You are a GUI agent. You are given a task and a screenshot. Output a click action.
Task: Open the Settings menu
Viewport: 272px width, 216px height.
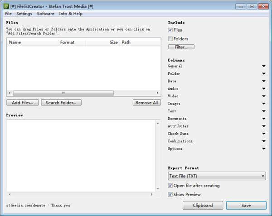pyautogui.click(x=24, y=14)
